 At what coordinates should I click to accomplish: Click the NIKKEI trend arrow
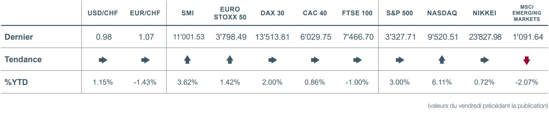coord(485,60)
